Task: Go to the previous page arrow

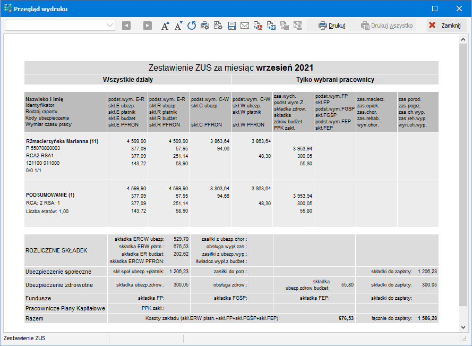Action: 126,26
